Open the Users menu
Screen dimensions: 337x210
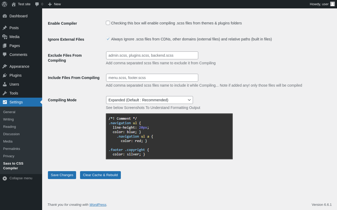[21, 84]
